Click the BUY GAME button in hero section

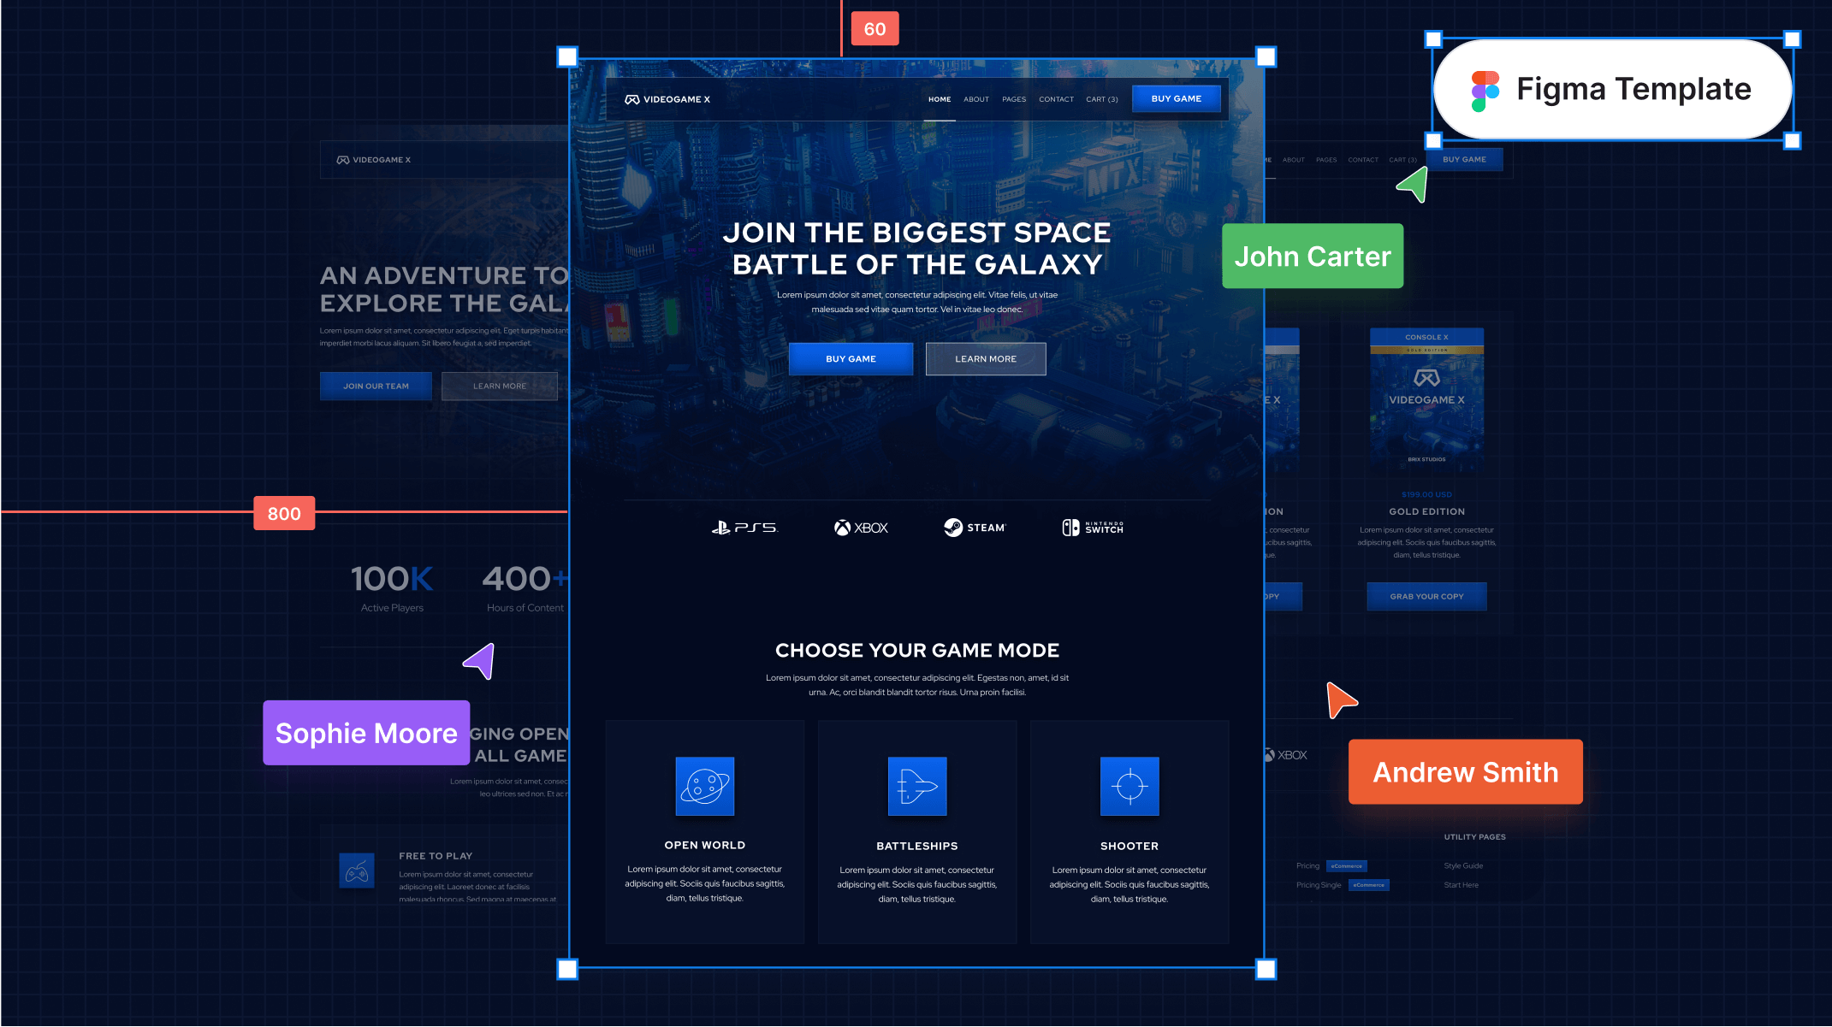[850, 358]
